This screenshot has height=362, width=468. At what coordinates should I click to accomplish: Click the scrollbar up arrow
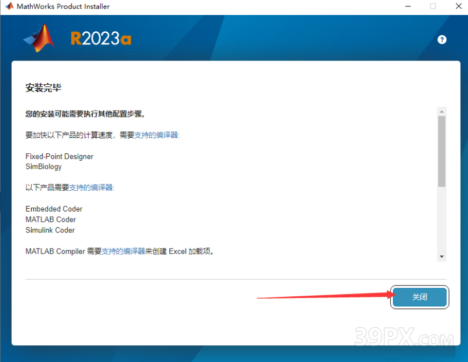442,111
